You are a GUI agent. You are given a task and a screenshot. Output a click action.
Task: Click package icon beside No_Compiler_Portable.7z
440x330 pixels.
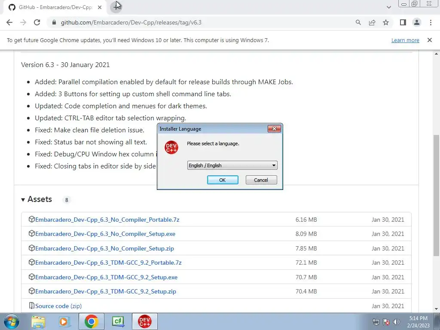point(32,219)
